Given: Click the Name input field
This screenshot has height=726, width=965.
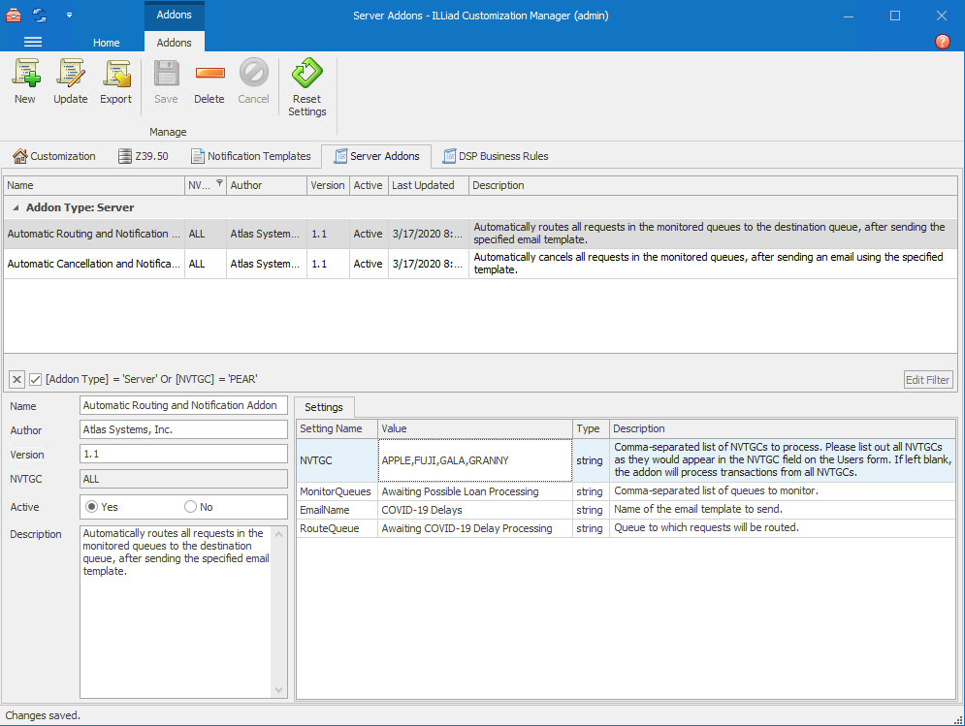Looking at the screenshot, I should (183, 405).
